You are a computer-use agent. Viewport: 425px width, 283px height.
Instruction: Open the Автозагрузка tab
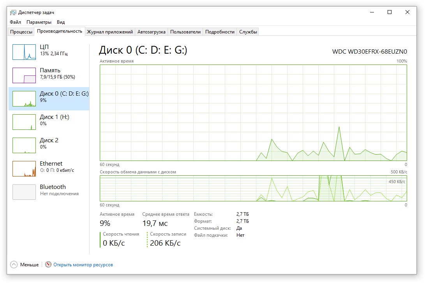(152, 32)
